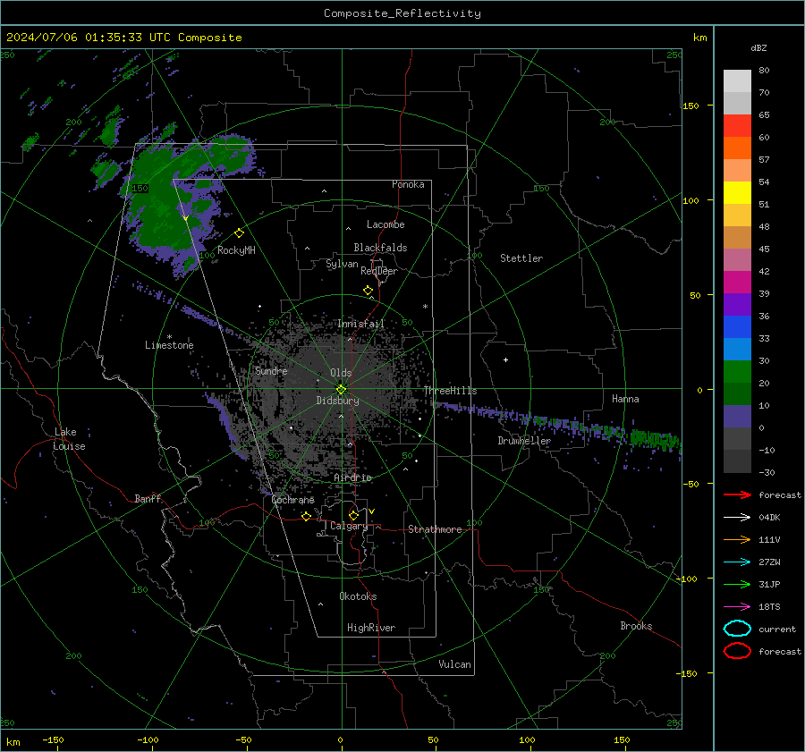The image size is (805, 752).
Task: Click the red forecast ellipse icon
Action: point(737,651)
